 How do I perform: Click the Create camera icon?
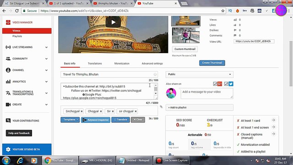8,104
